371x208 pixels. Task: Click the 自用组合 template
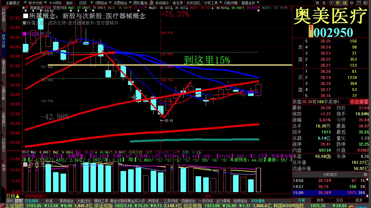240,201
